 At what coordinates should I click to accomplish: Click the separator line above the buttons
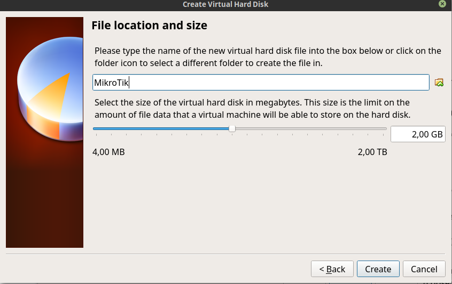click(225, 254)
